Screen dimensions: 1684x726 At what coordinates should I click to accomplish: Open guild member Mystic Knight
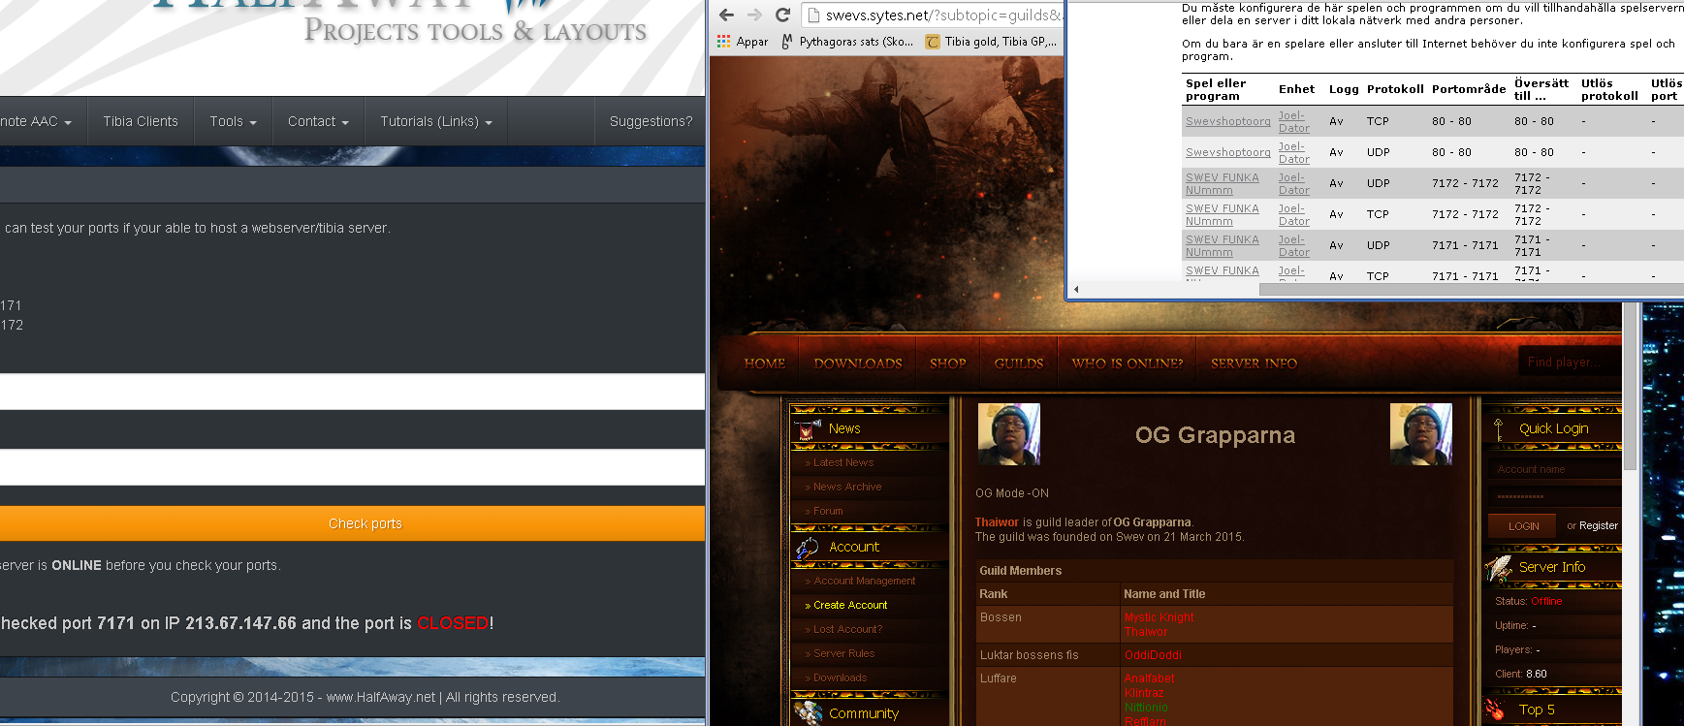[1159, 617]
